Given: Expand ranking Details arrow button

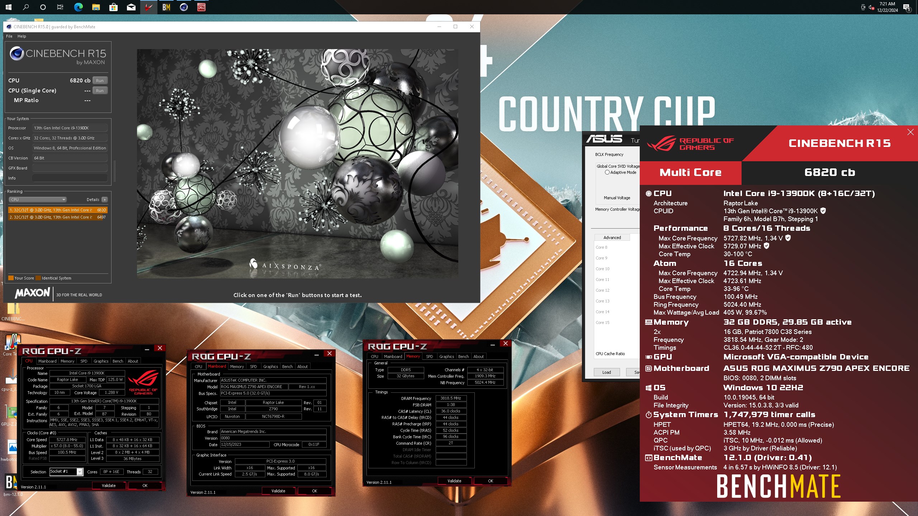Looking at the screenshot, I should (x=104, y=200).
